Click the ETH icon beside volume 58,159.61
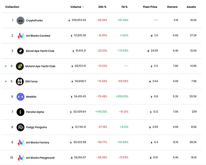The height and width of the screenshot is (165, 206). (72, 66)
